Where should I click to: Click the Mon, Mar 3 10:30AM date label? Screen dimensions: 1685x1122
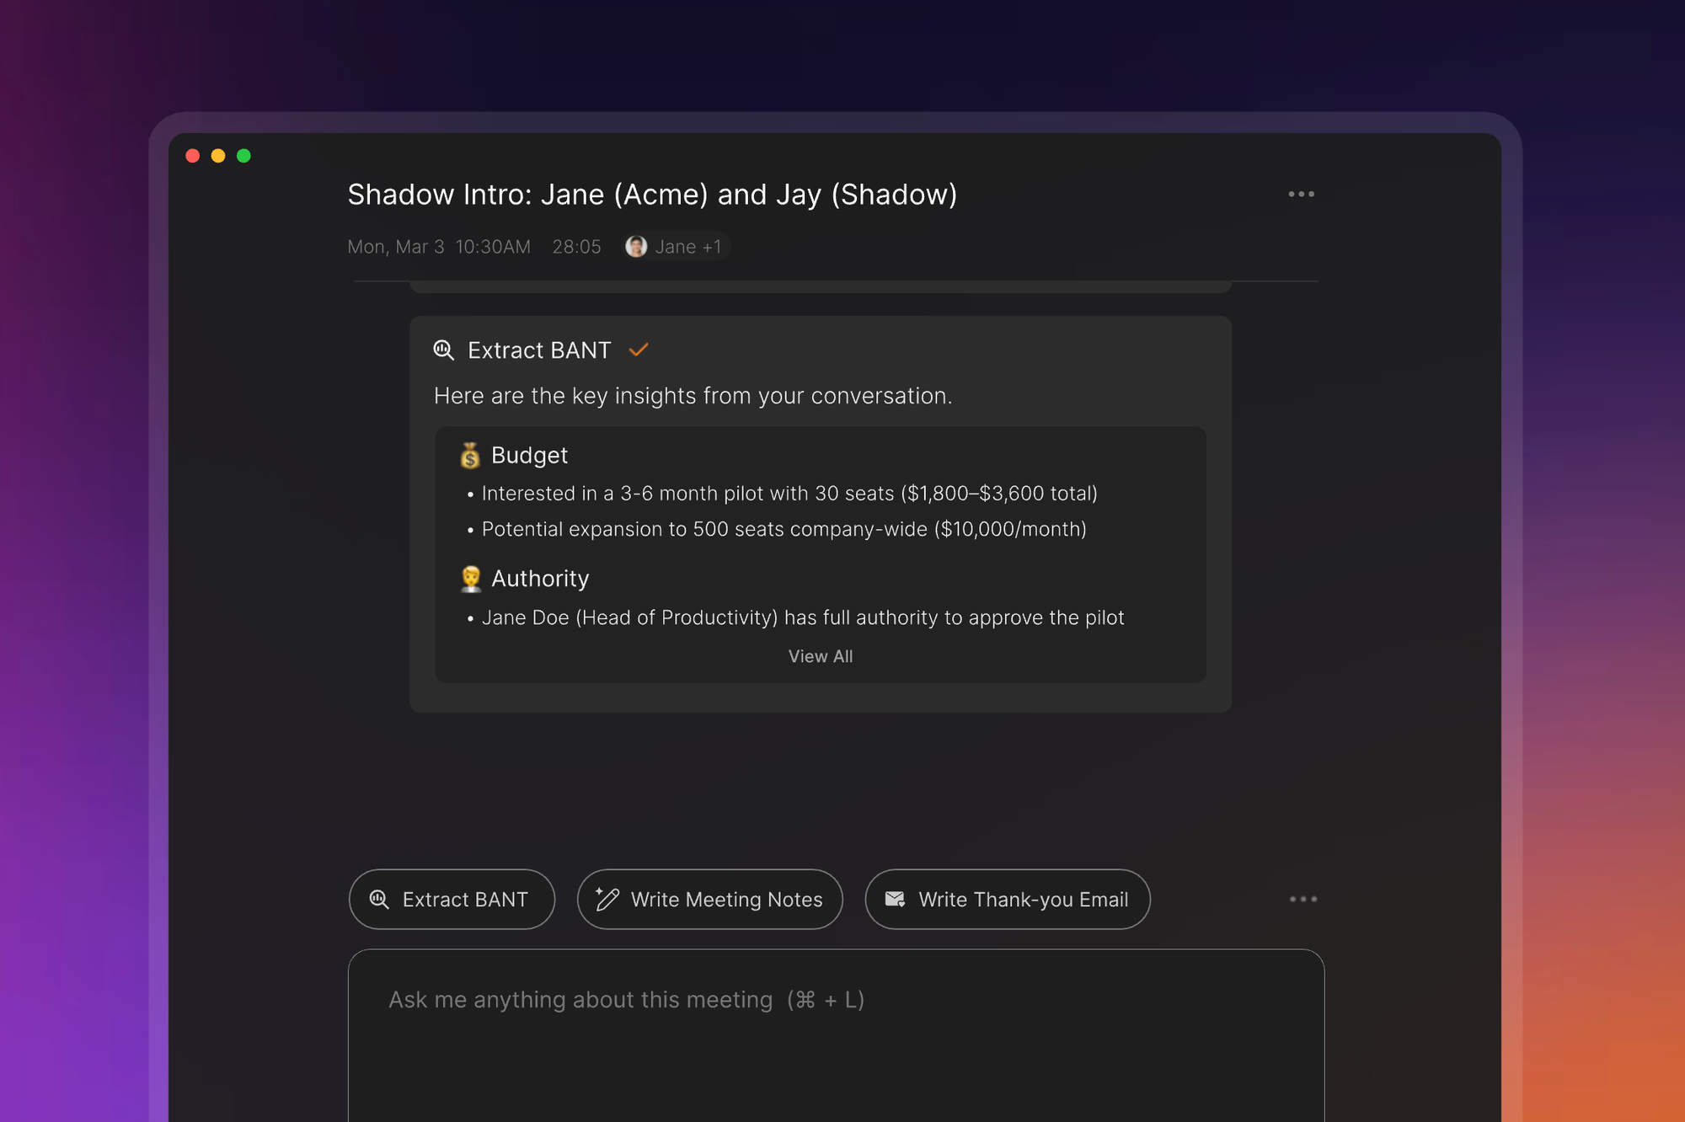pos(439,247)
